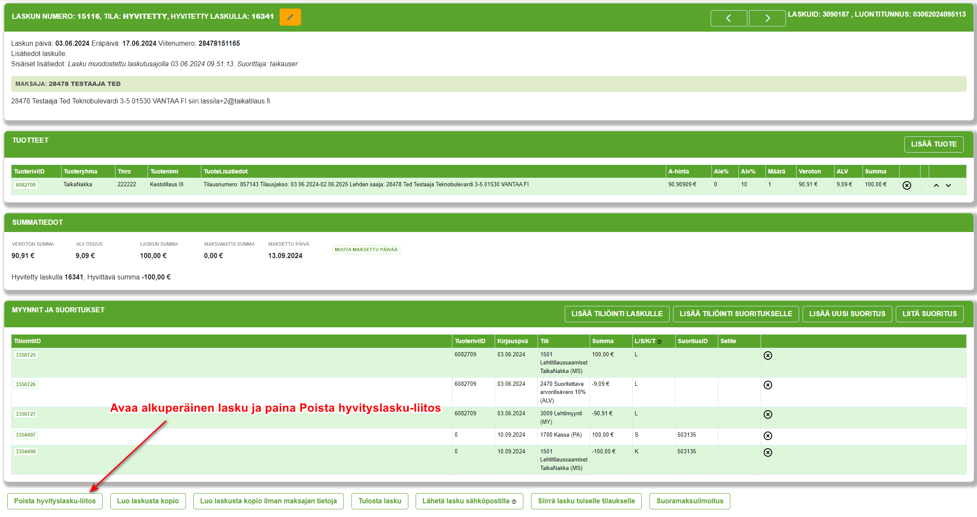Open posting ID 3350725 link

click(x=26, y=355)
